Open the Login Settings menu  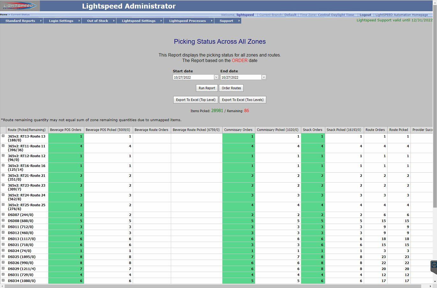coord(63,21)
